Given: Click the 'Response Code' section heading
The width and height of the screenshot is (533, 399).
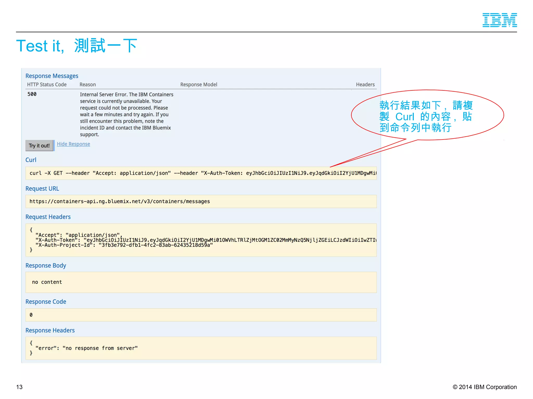Looking at the screenshot, I should tap(46, 302).
